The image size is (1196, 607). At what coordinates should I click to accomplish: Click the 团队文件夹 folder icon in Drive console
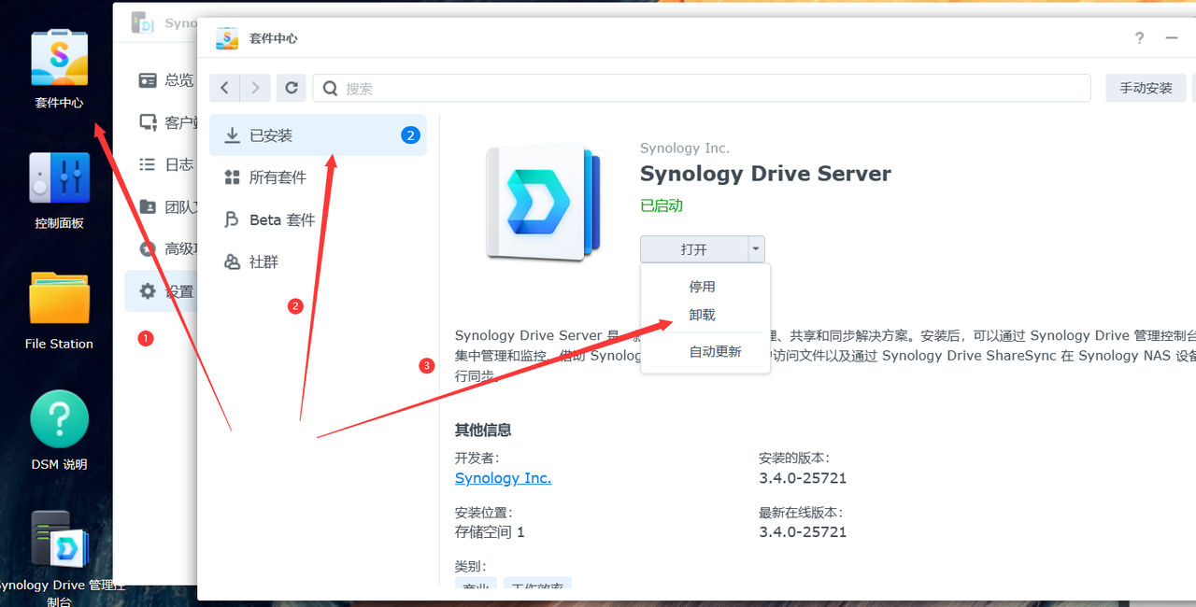148,206
